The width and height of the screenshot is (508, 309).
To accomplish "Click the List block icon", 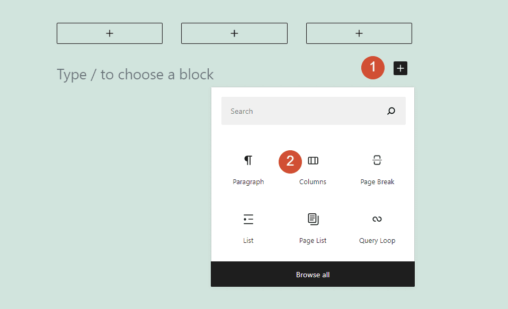I will click(248, 219).
